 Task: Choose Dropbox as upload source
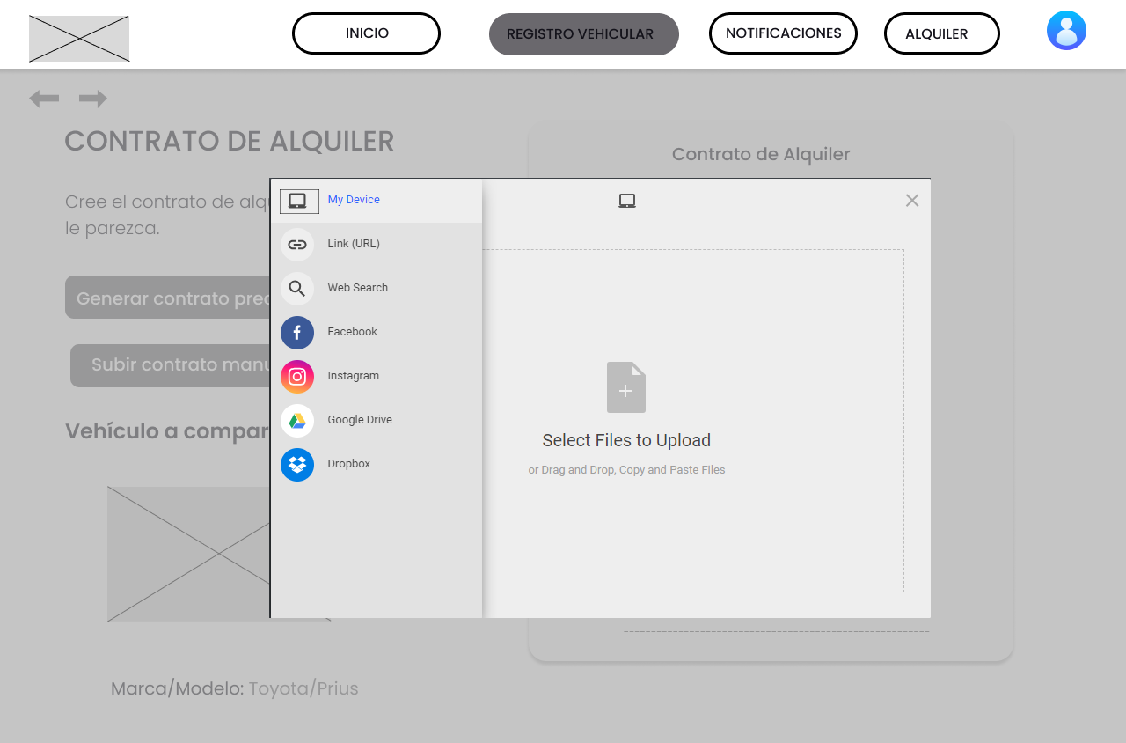[348, 464]
